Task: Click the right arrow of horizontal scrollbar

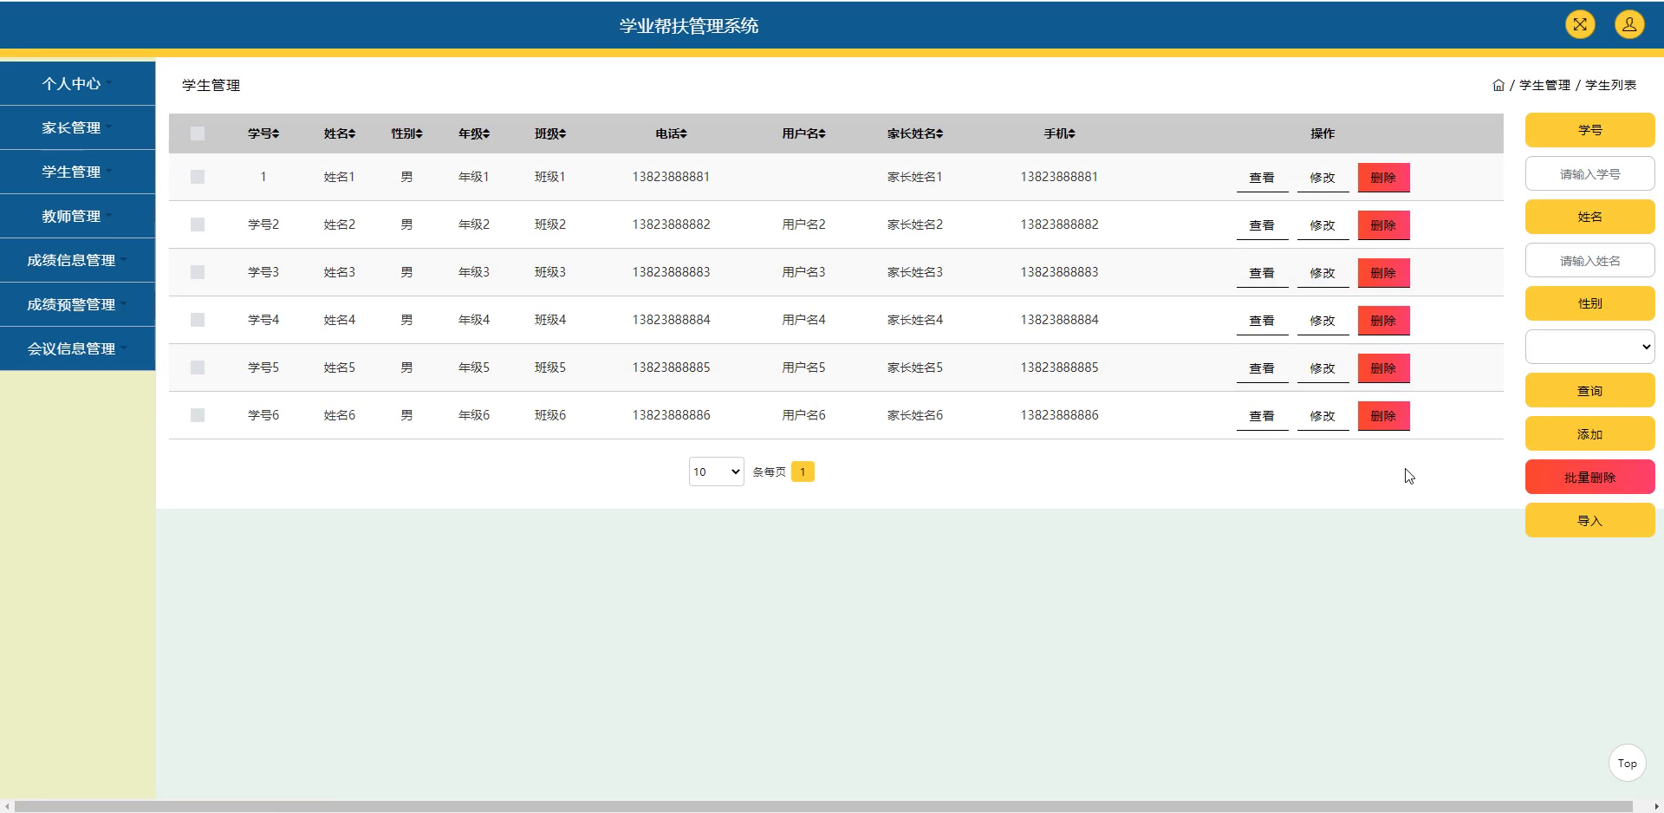Action: coord(1656,806)
